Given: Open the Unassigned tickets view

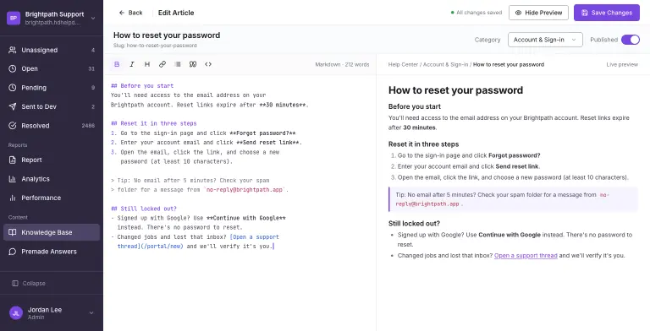Looking at the screenshot, I should (x=52, y=50).
